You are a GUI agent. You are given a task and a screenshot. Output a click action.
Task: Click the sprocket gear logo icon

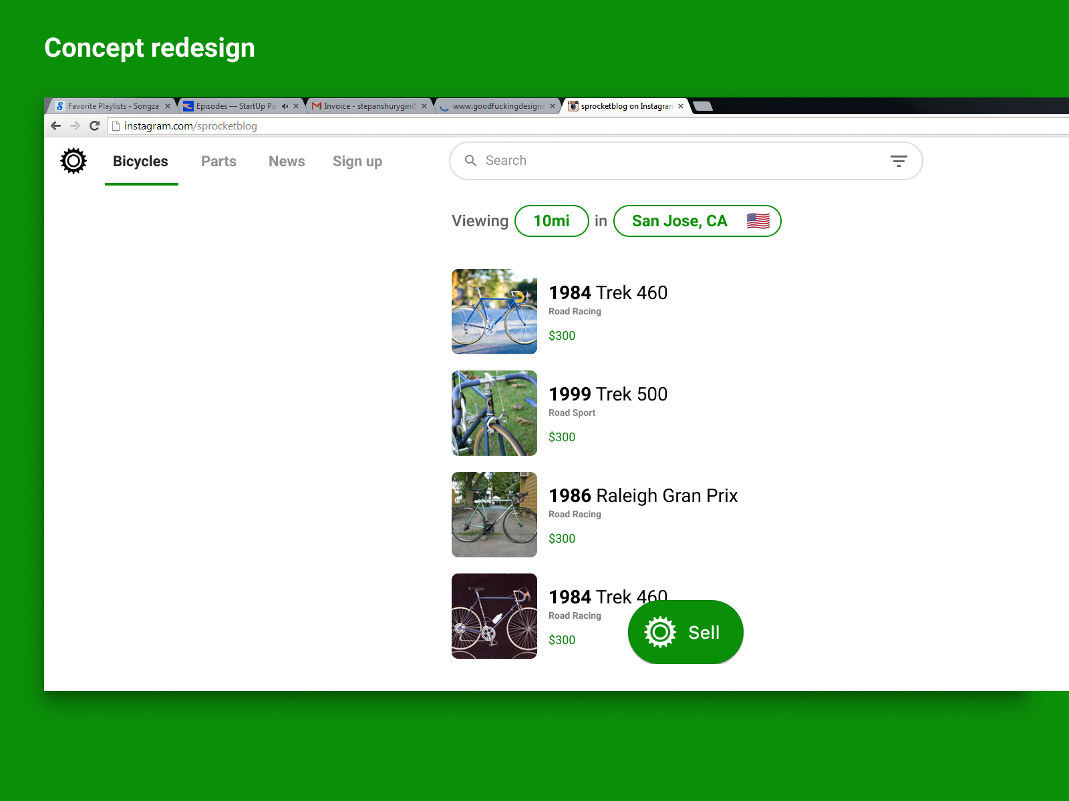73,161
